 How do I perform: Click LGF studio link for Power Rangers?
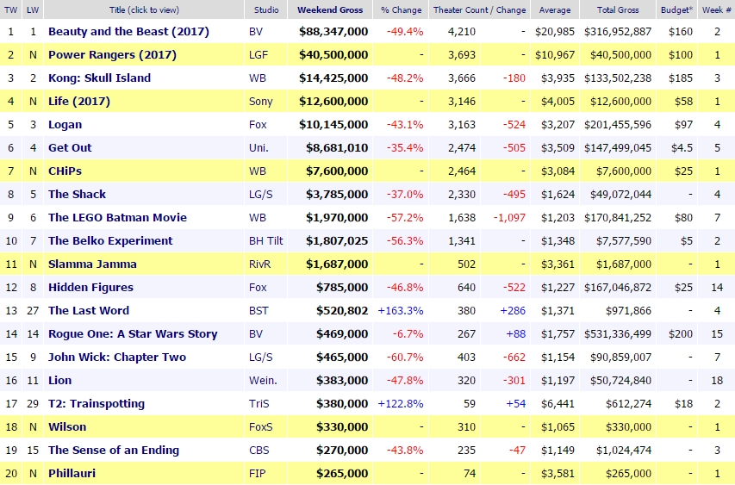258,54
